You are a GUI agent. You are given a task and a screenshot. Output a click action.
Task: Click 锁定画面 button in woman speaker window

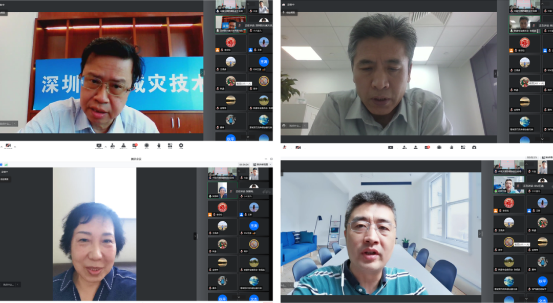pyautogui.click(x=5, y=179)
